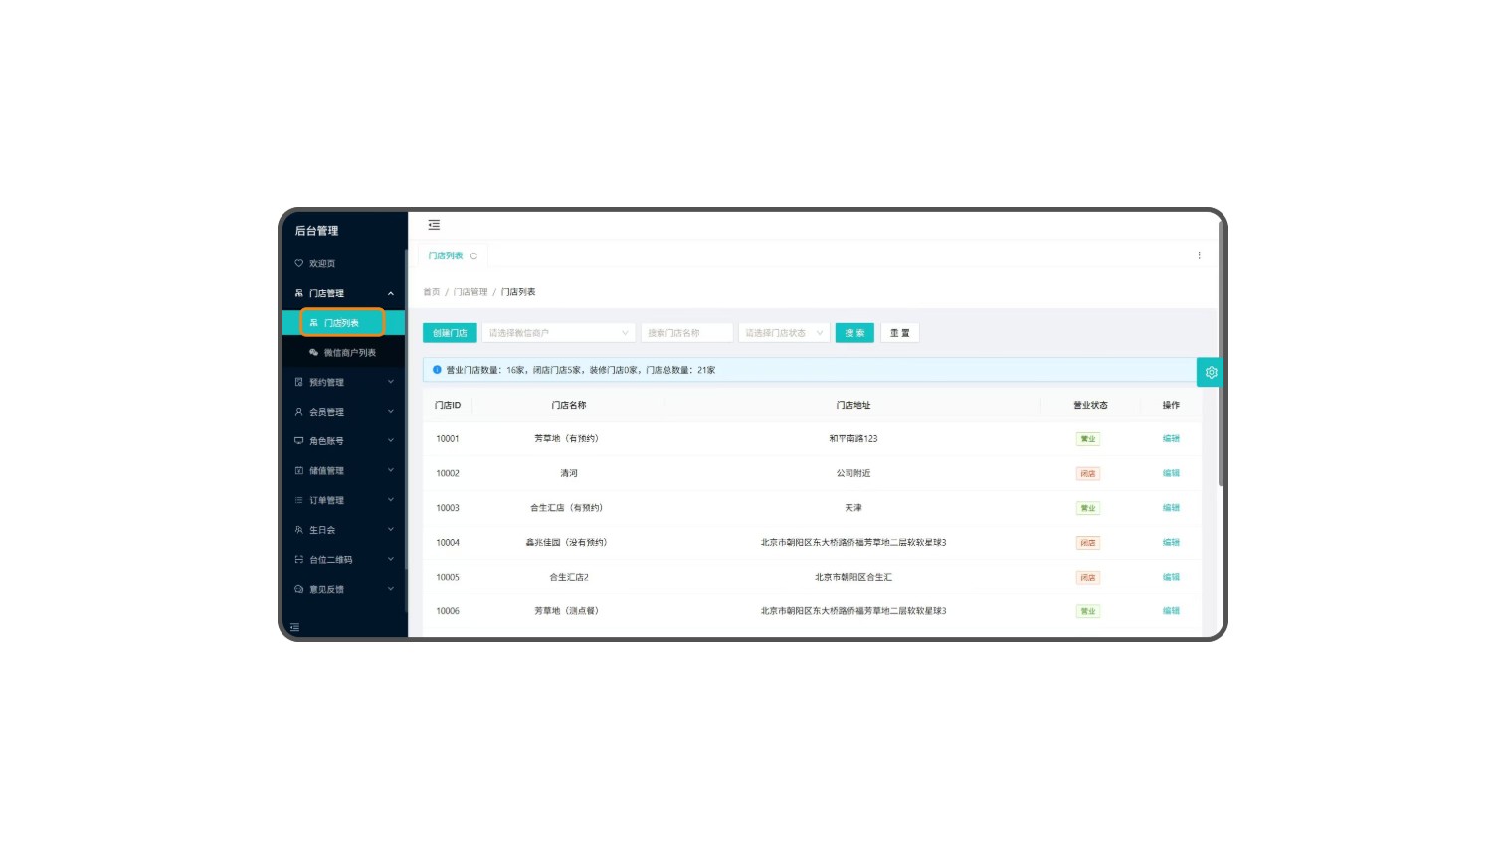Click the 创建门店 button
The width and height of the screenshot is (1505, 848).
point(450,333)
